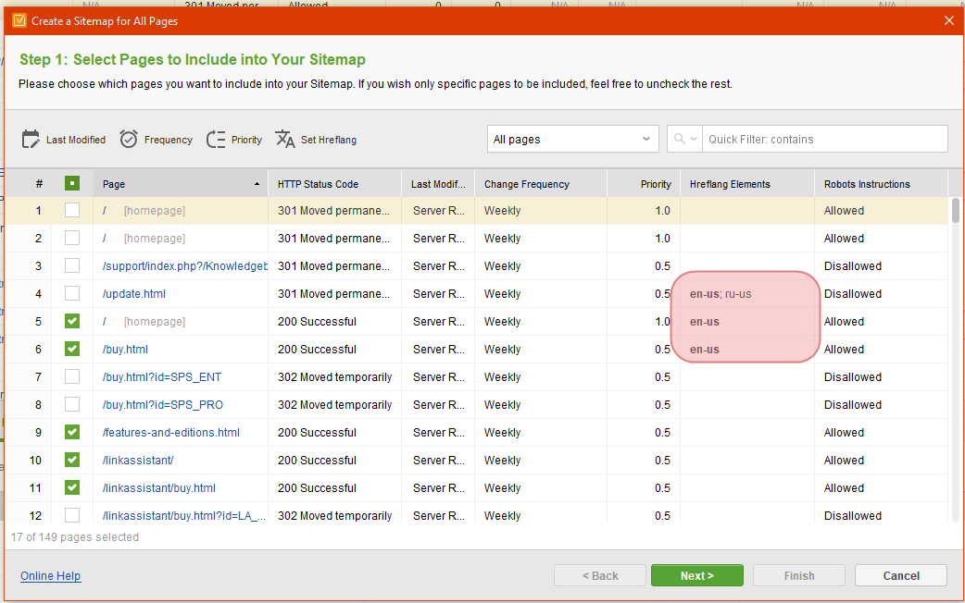Image resolution: width=965 pixels, height=603 pixels.
Task: Click the Quick Filter magnifier icon
Action: point(679,139)
